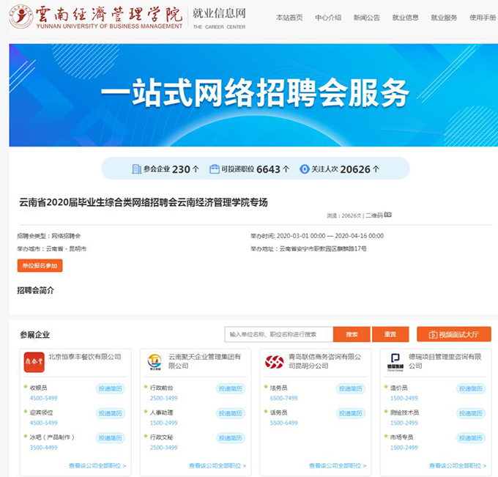Click the 一站式网络招聘会服务 banner

point(253,95)
